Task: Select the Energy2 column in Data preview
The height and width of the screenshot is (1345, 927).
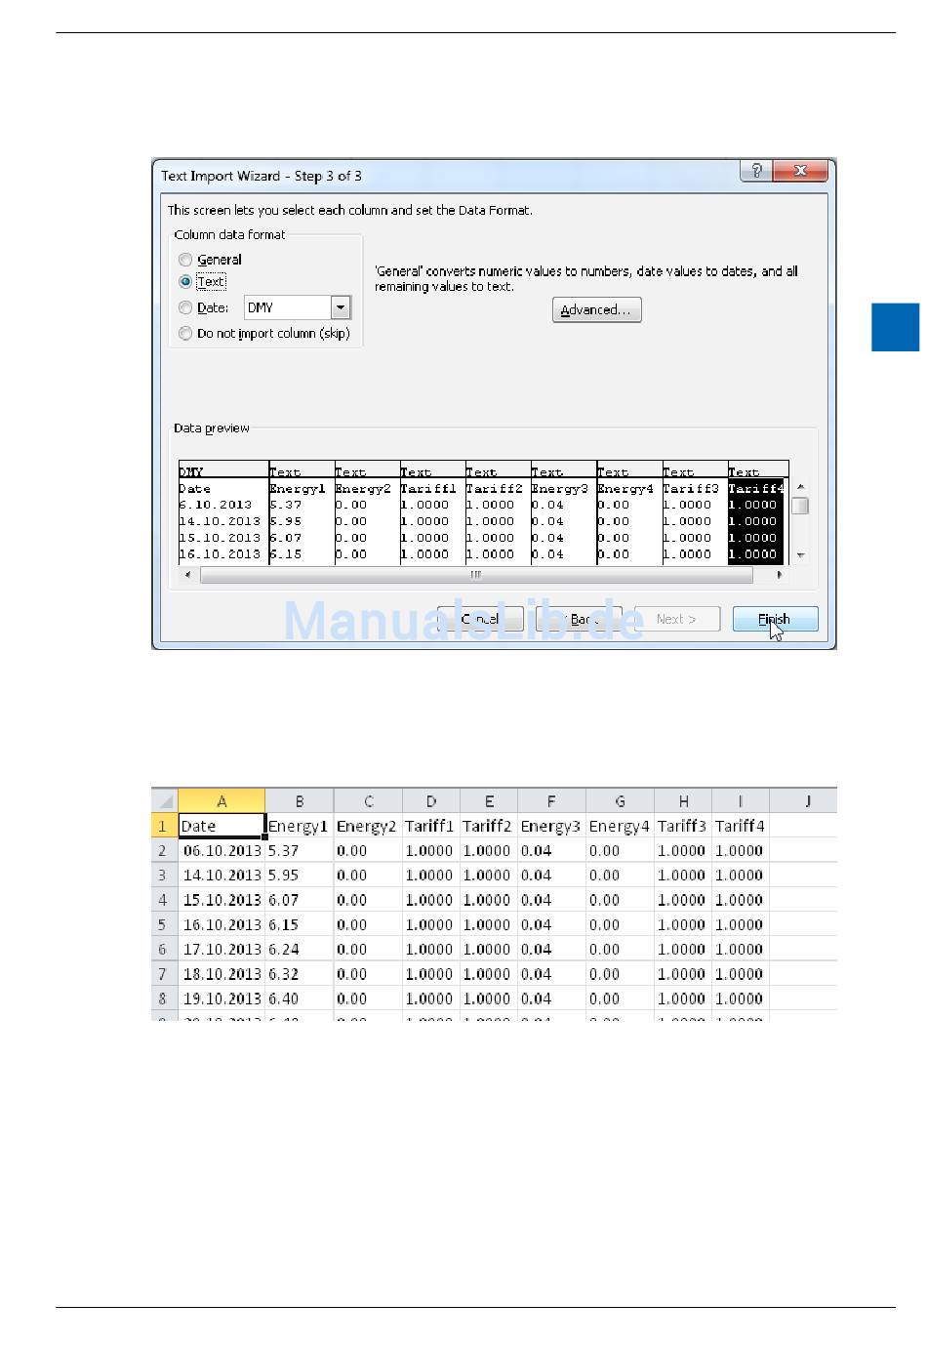Action: click(x=367, y=513)
